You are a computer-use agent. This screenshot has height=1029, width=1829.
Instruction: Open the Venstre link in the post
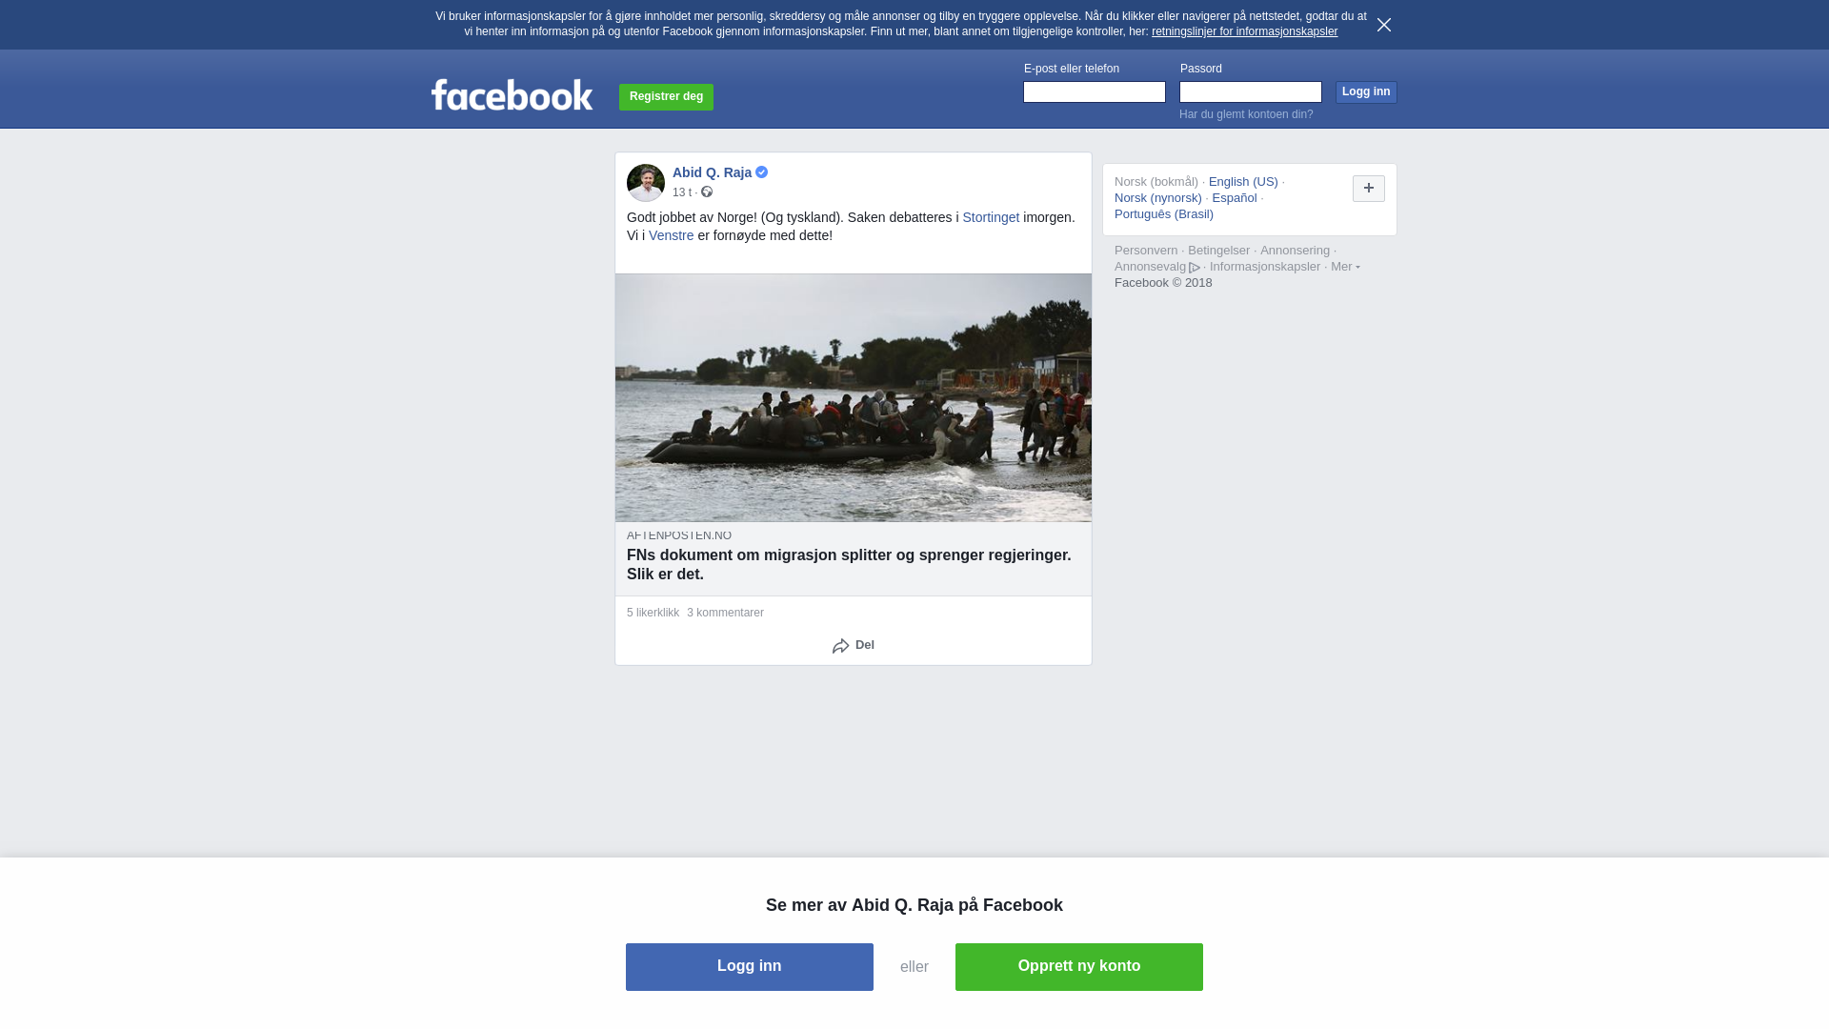point(672,235)
